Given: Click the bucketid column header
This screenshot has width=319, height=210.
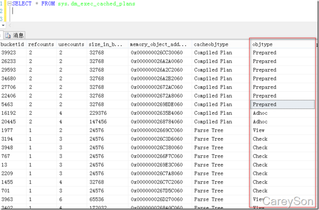Looking at the screenshot, I should (x=12, y=44).
